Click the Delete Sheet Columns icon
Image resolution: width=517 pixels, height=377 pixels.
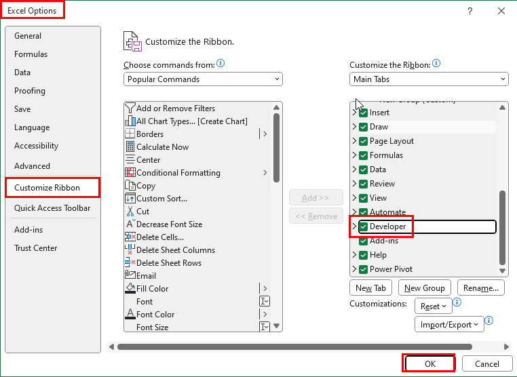(x=130, y=250)
